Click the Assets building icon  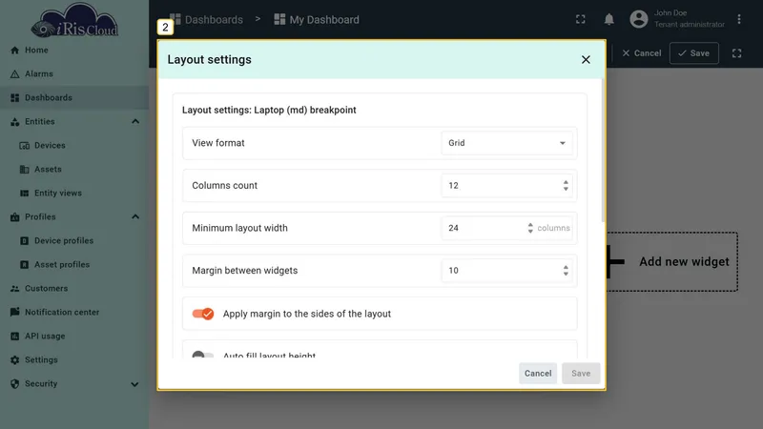click(x=25, y=170)
